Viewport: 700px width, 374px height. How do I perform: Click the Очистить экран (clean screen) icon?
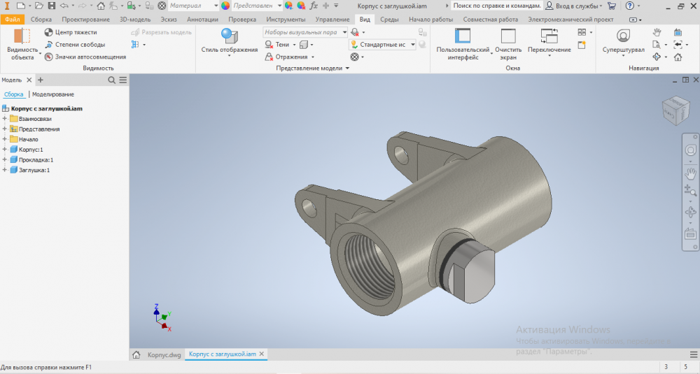click(508, 36)
